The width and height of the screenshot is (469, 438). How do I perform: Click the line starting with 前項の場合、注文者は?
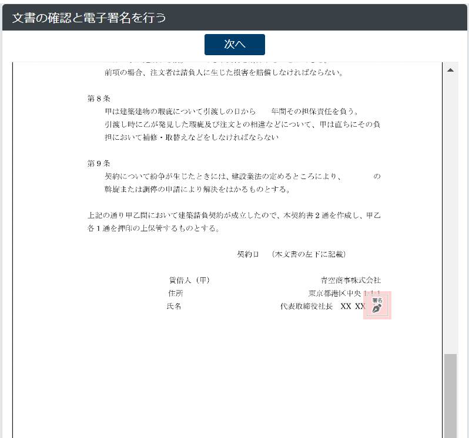click(223, 73)
